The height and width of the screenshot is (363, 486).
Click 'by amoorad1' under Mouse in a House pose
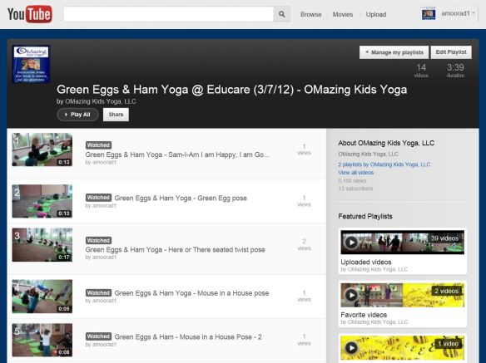(101, 301)
